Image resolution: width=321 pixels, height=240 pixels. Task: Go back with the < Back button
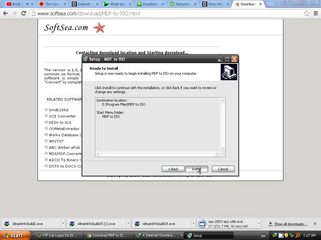[173, 169]
